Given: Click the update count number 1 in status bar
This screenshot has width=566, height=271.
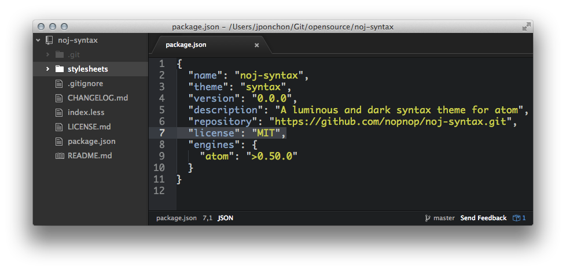Looking at the screenshot, I should [524, 218].
